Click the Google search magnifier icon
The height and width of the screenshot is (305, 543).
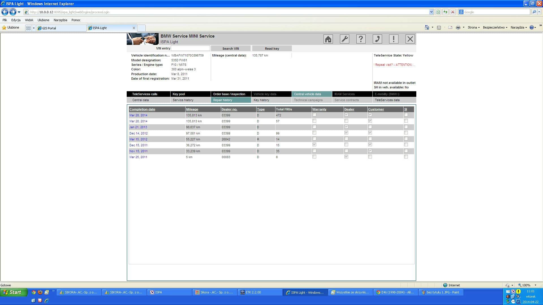pos(534,12)
